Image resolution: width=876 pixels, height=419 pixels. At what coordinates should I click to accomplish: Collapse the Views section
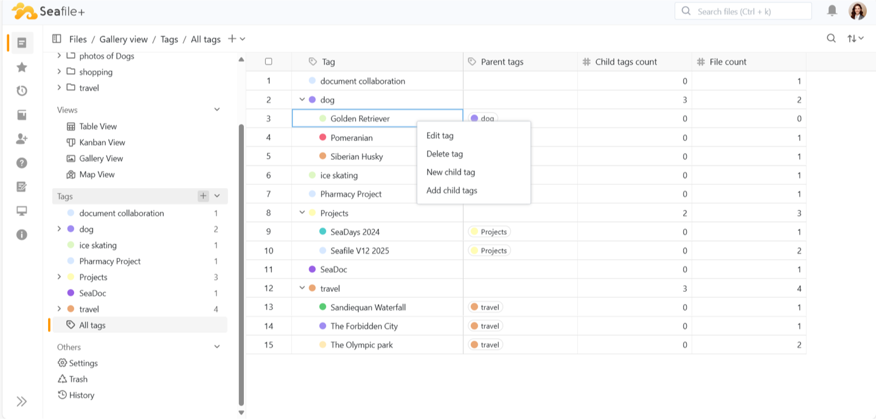[x=217, y=110]
